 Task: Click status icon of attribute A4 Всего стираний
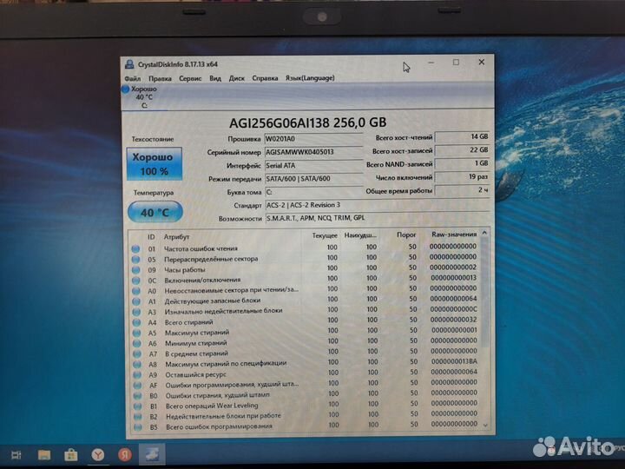click(x=137, y=322)
